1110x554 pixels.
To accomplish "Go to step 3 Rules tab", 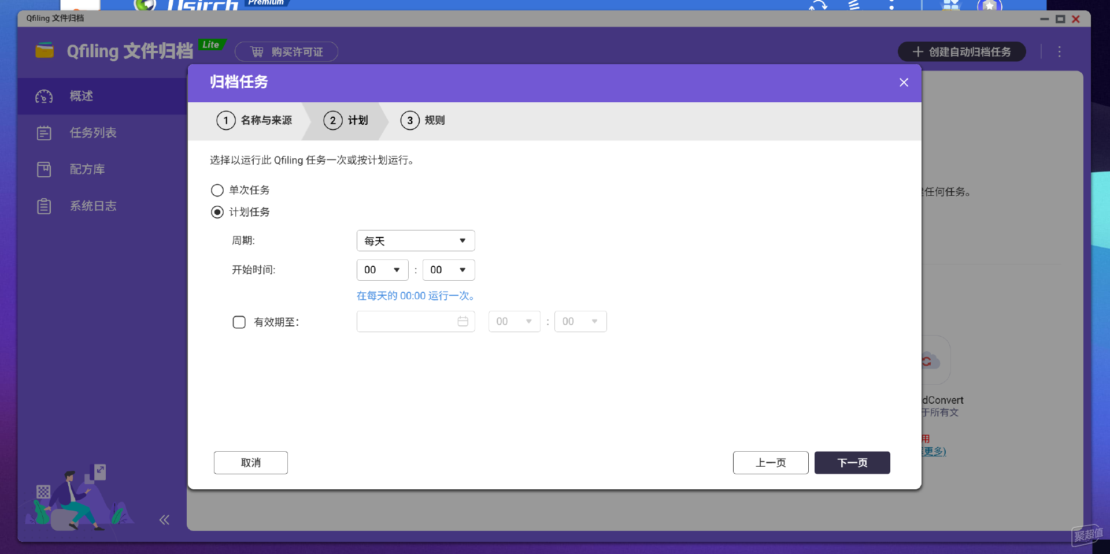I will 423,120.
